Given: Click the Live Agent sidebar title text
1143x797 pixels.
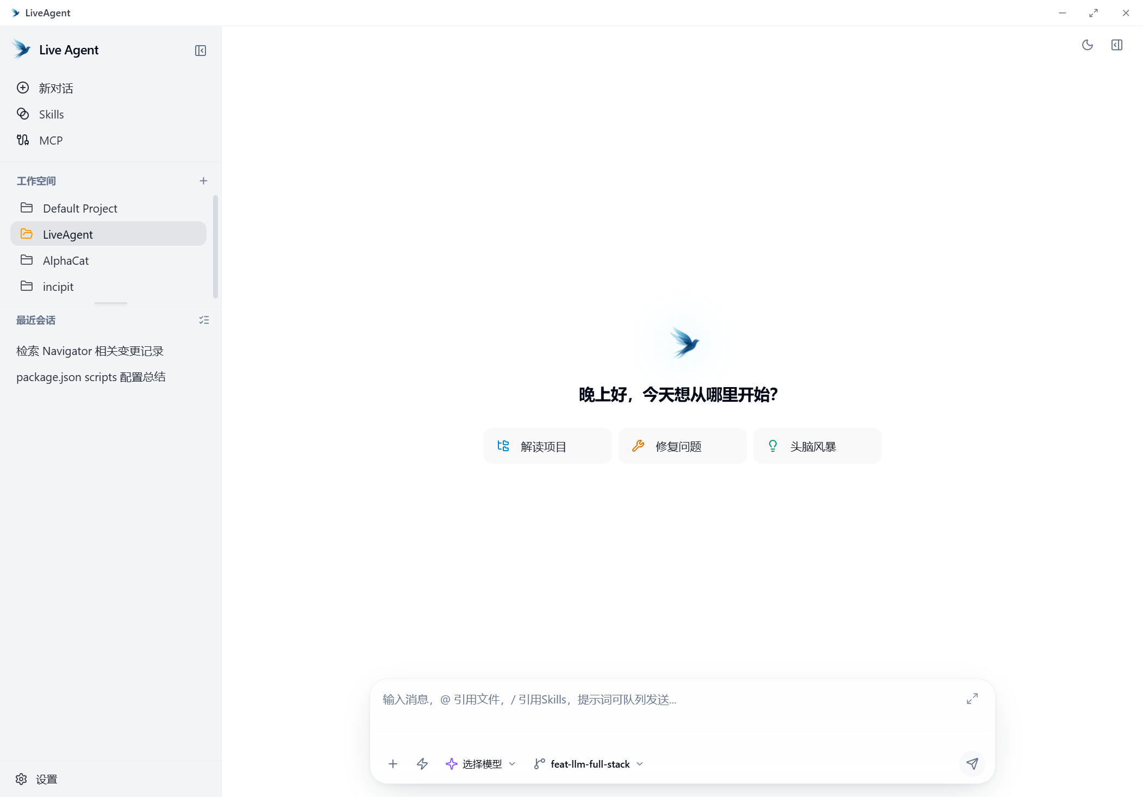Looking at the screenshot, I should pos(68,50).
